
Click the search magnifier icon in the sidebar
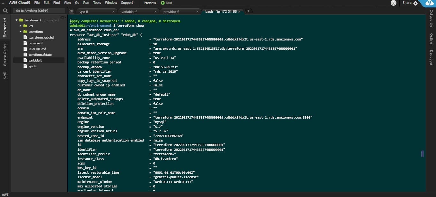pos(5,11)
